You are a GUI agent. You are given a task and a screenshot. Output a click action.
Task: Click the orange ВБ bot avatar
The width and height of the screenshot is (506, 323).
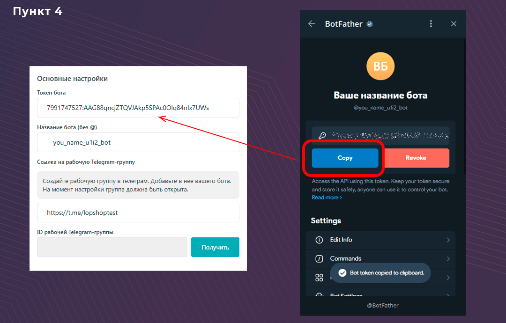[380, 66]
